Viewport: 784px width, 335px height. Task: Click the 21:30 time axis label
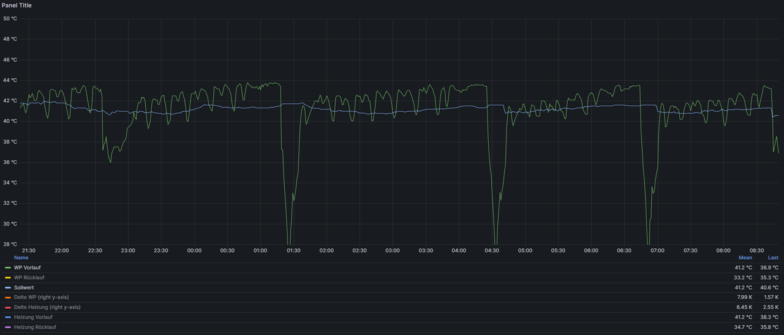[29, 251]
